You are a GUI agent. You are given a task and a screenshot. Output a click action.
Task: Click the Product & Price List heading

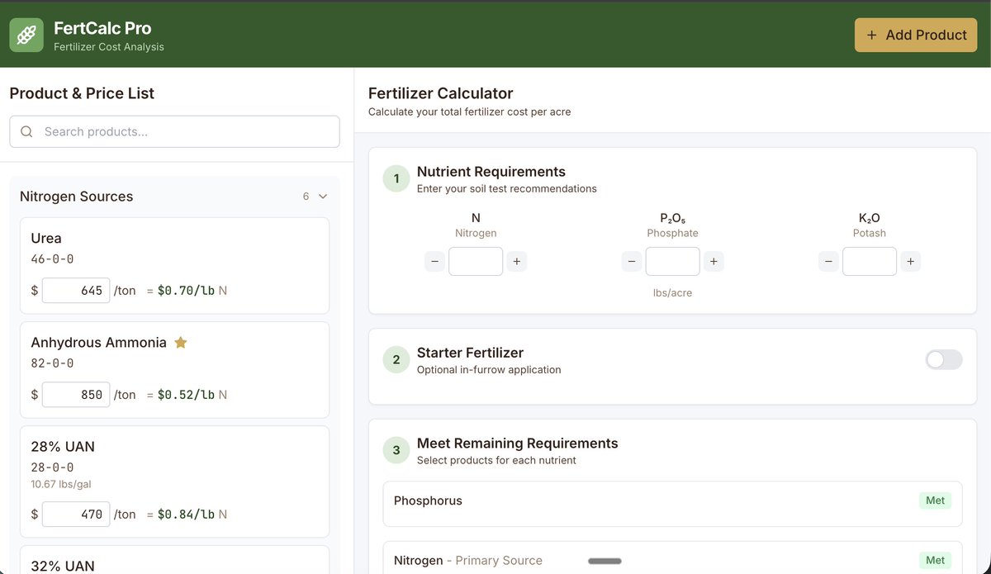pos(82,93)
